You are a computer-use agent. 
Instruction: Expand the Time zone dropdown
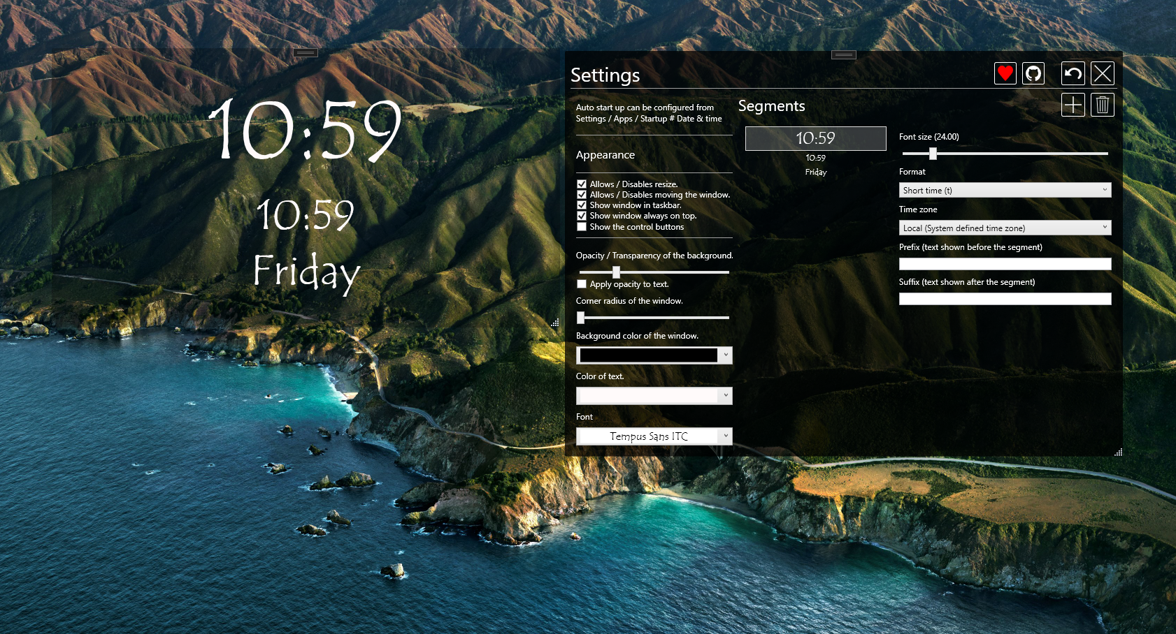(x=1005, y=227)
